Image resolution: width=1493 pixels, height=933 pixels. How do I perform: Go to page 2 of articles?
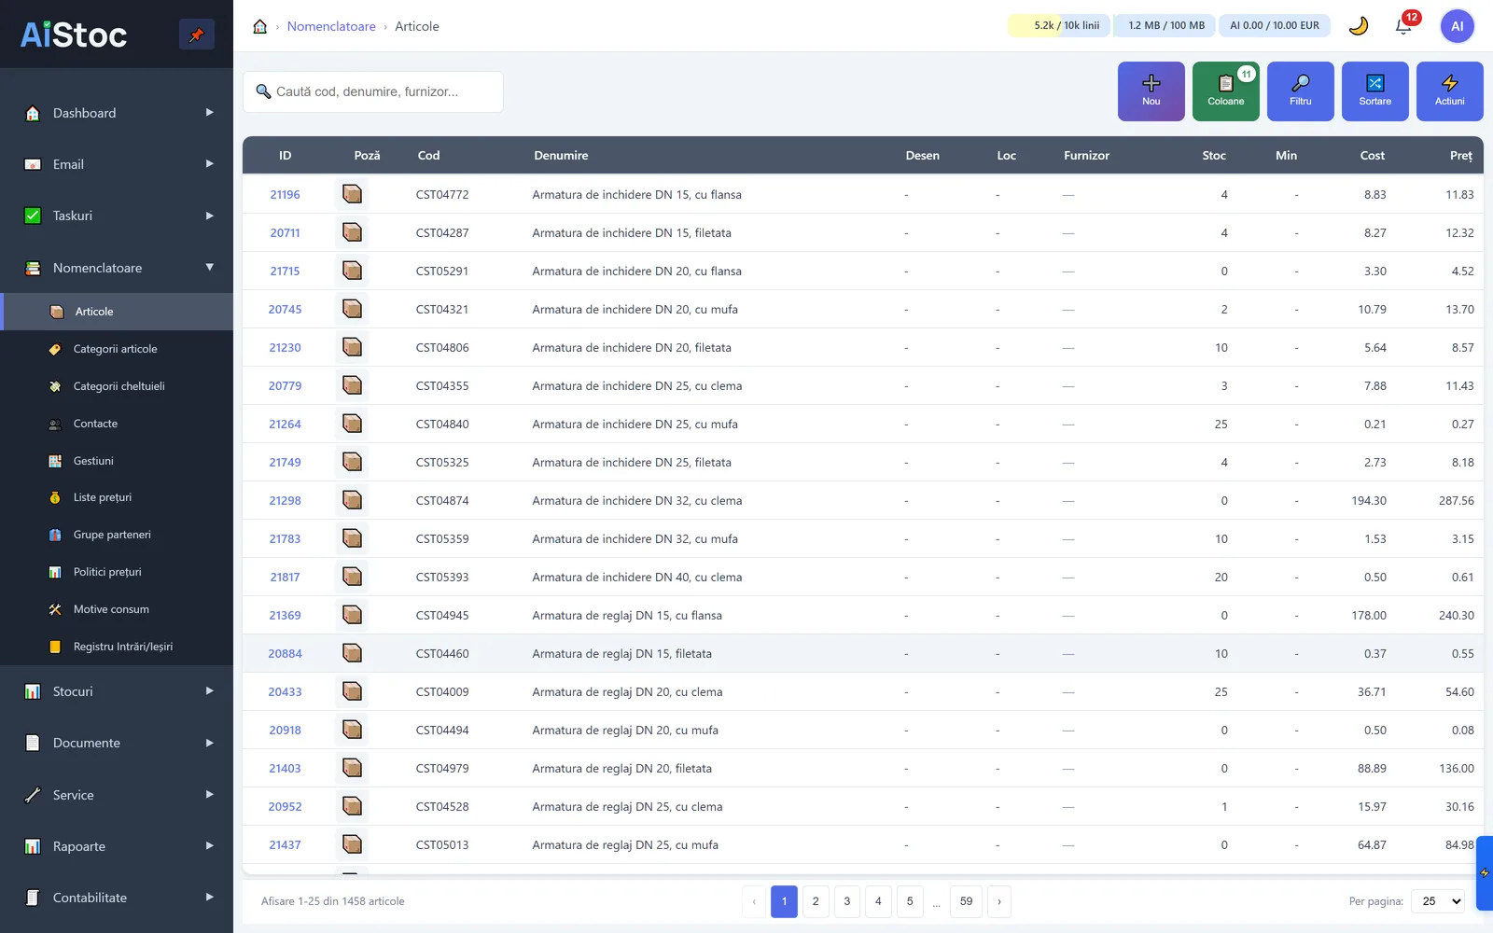pos(816,901)
